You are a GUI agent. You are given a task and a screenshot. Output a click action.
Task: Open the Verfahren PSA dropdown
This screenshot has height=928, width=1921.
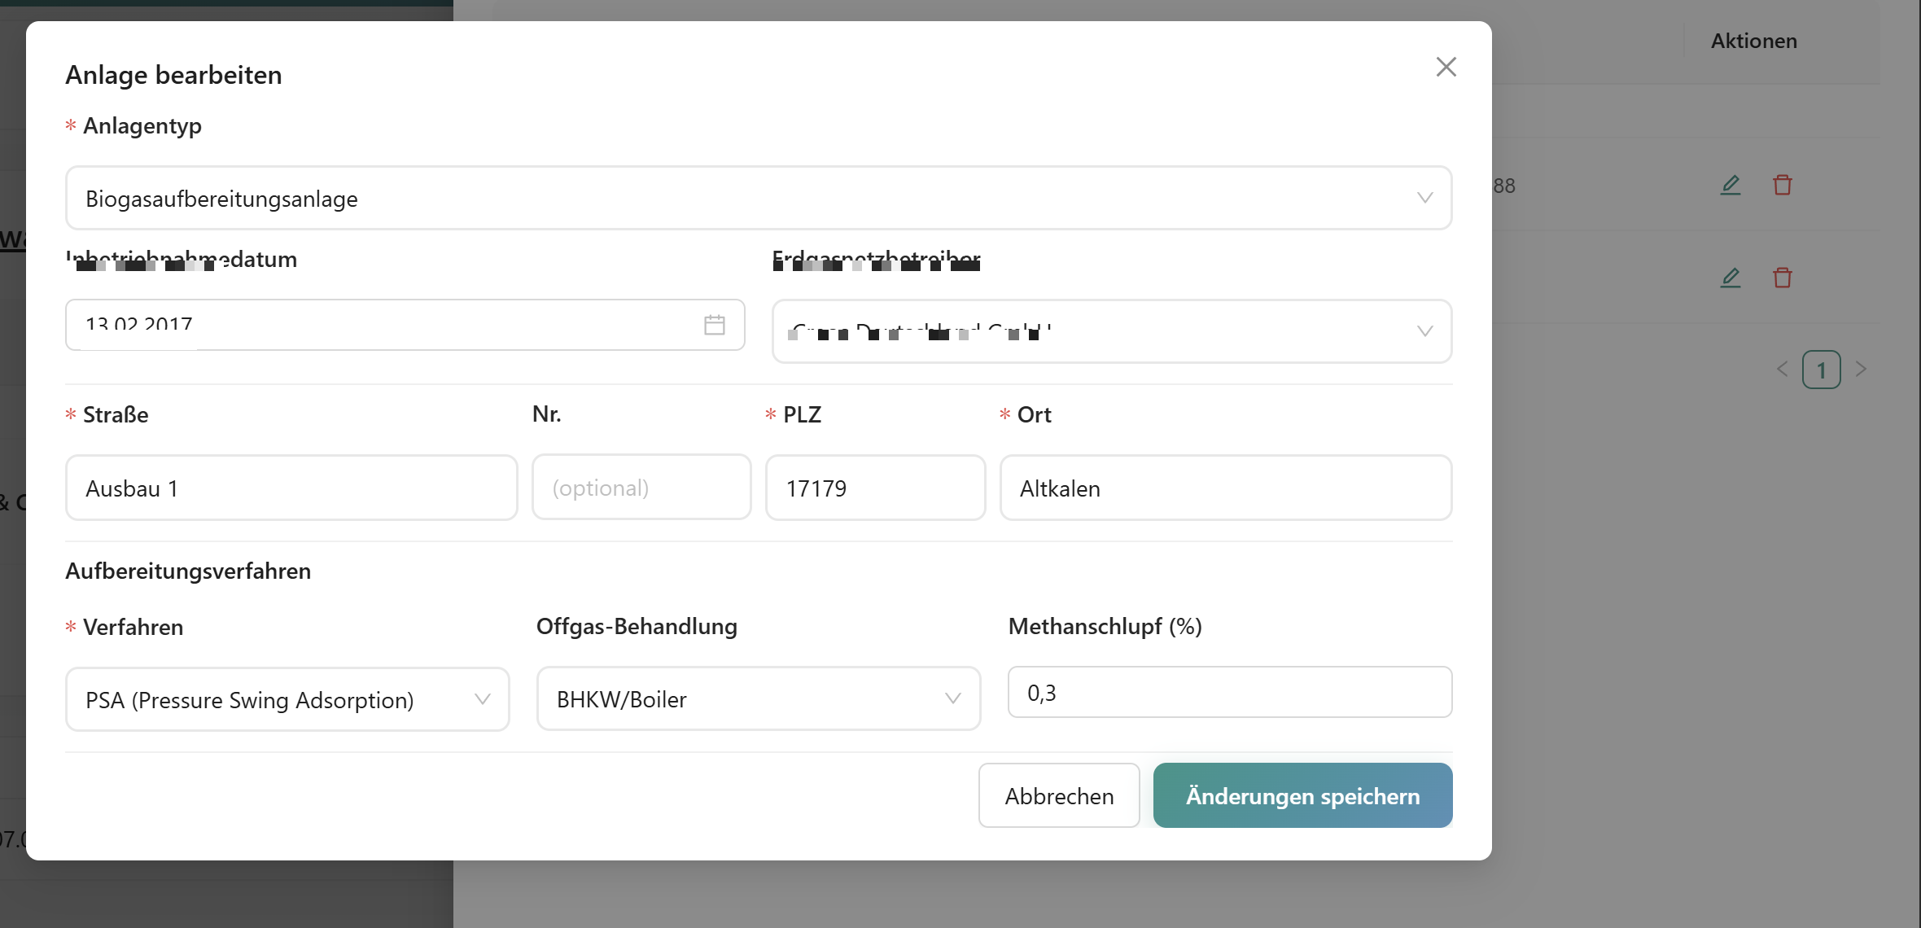[x=287, y=699]
